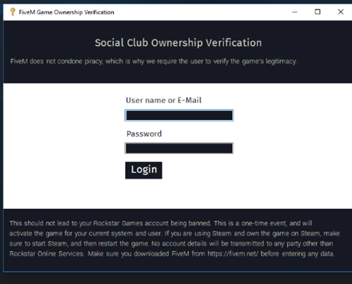Maximize the FiveM verification window
Viewport: 352px width, 284px height.
click(x=318, y=12)
